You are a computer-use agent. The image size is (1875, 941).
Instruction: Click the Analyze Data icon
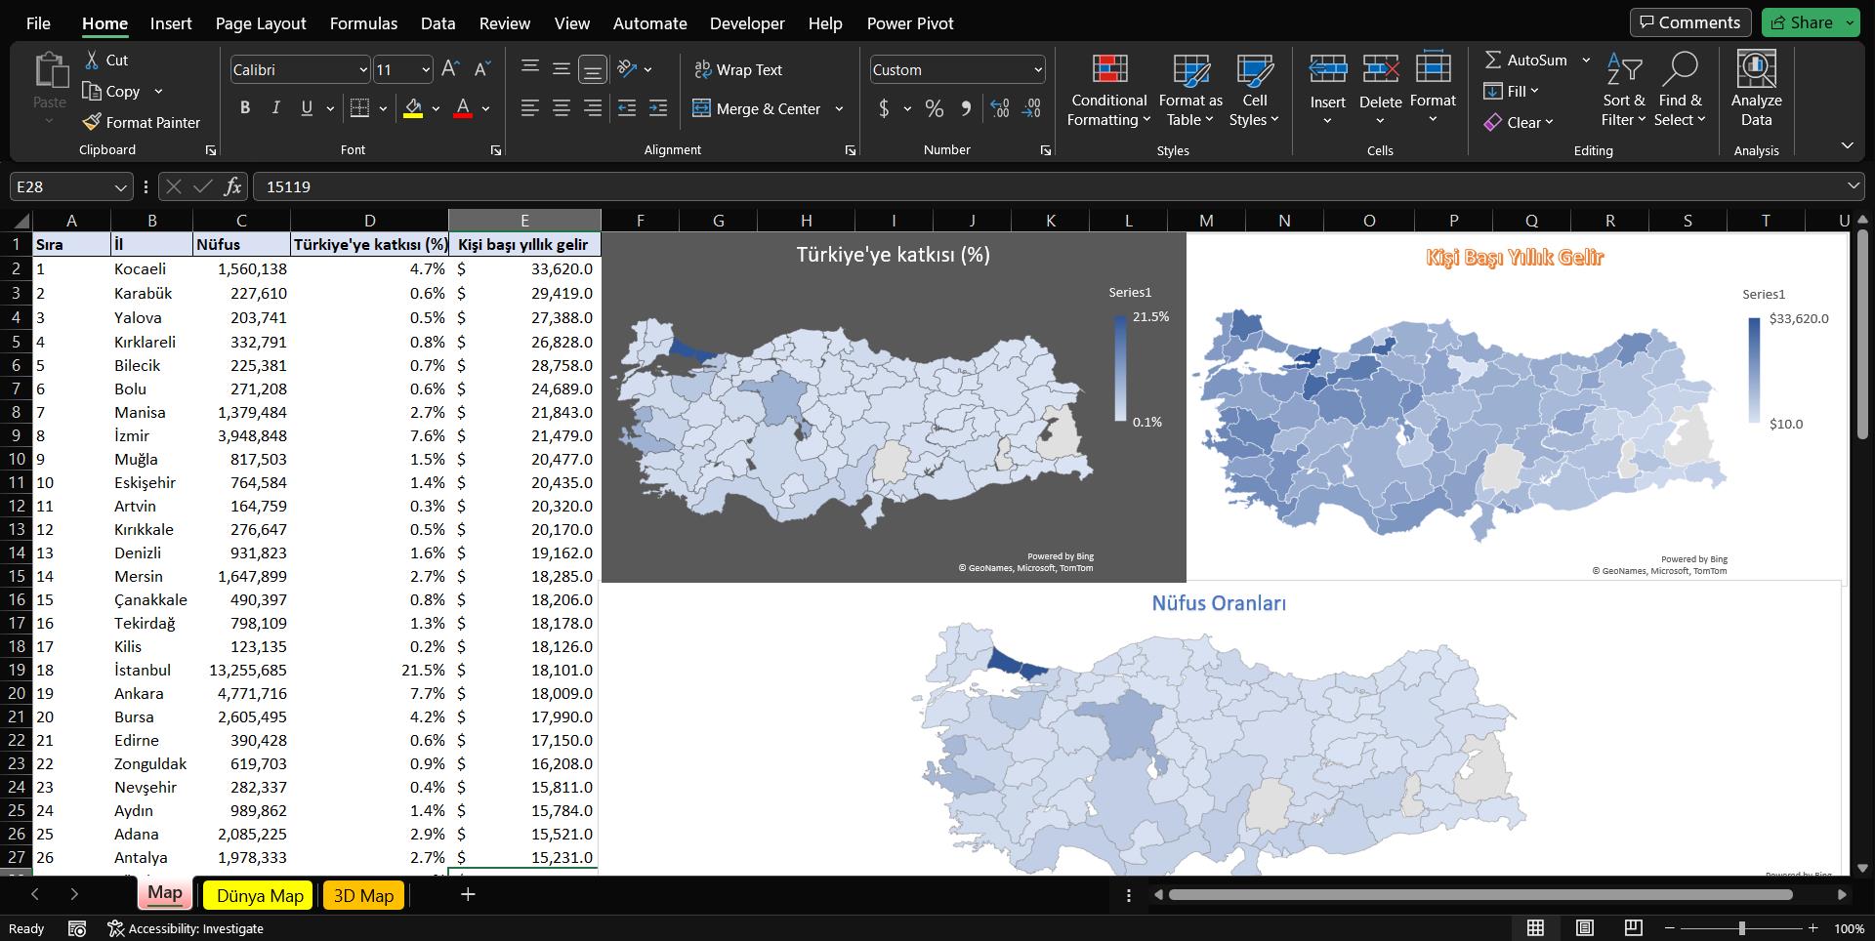pyautogui.click(x=1755, y=91)
